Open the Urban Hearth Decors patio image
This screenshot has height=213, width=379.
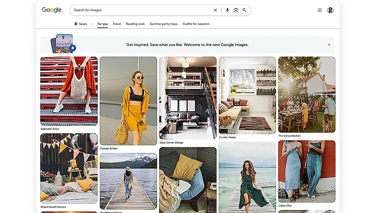(x=69, y=169)
